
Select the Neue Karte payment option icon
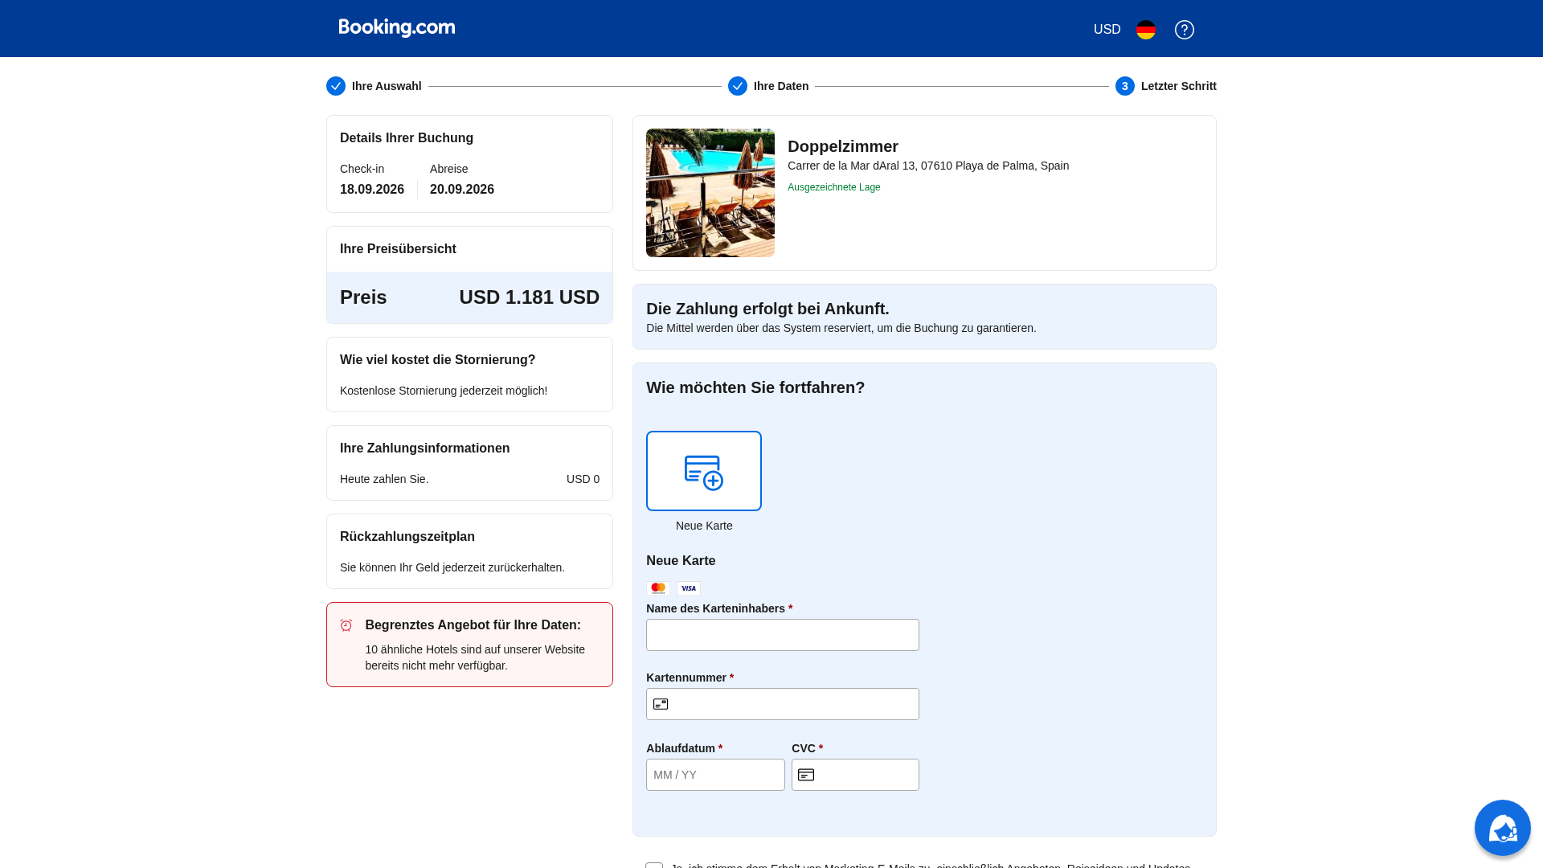703,470
